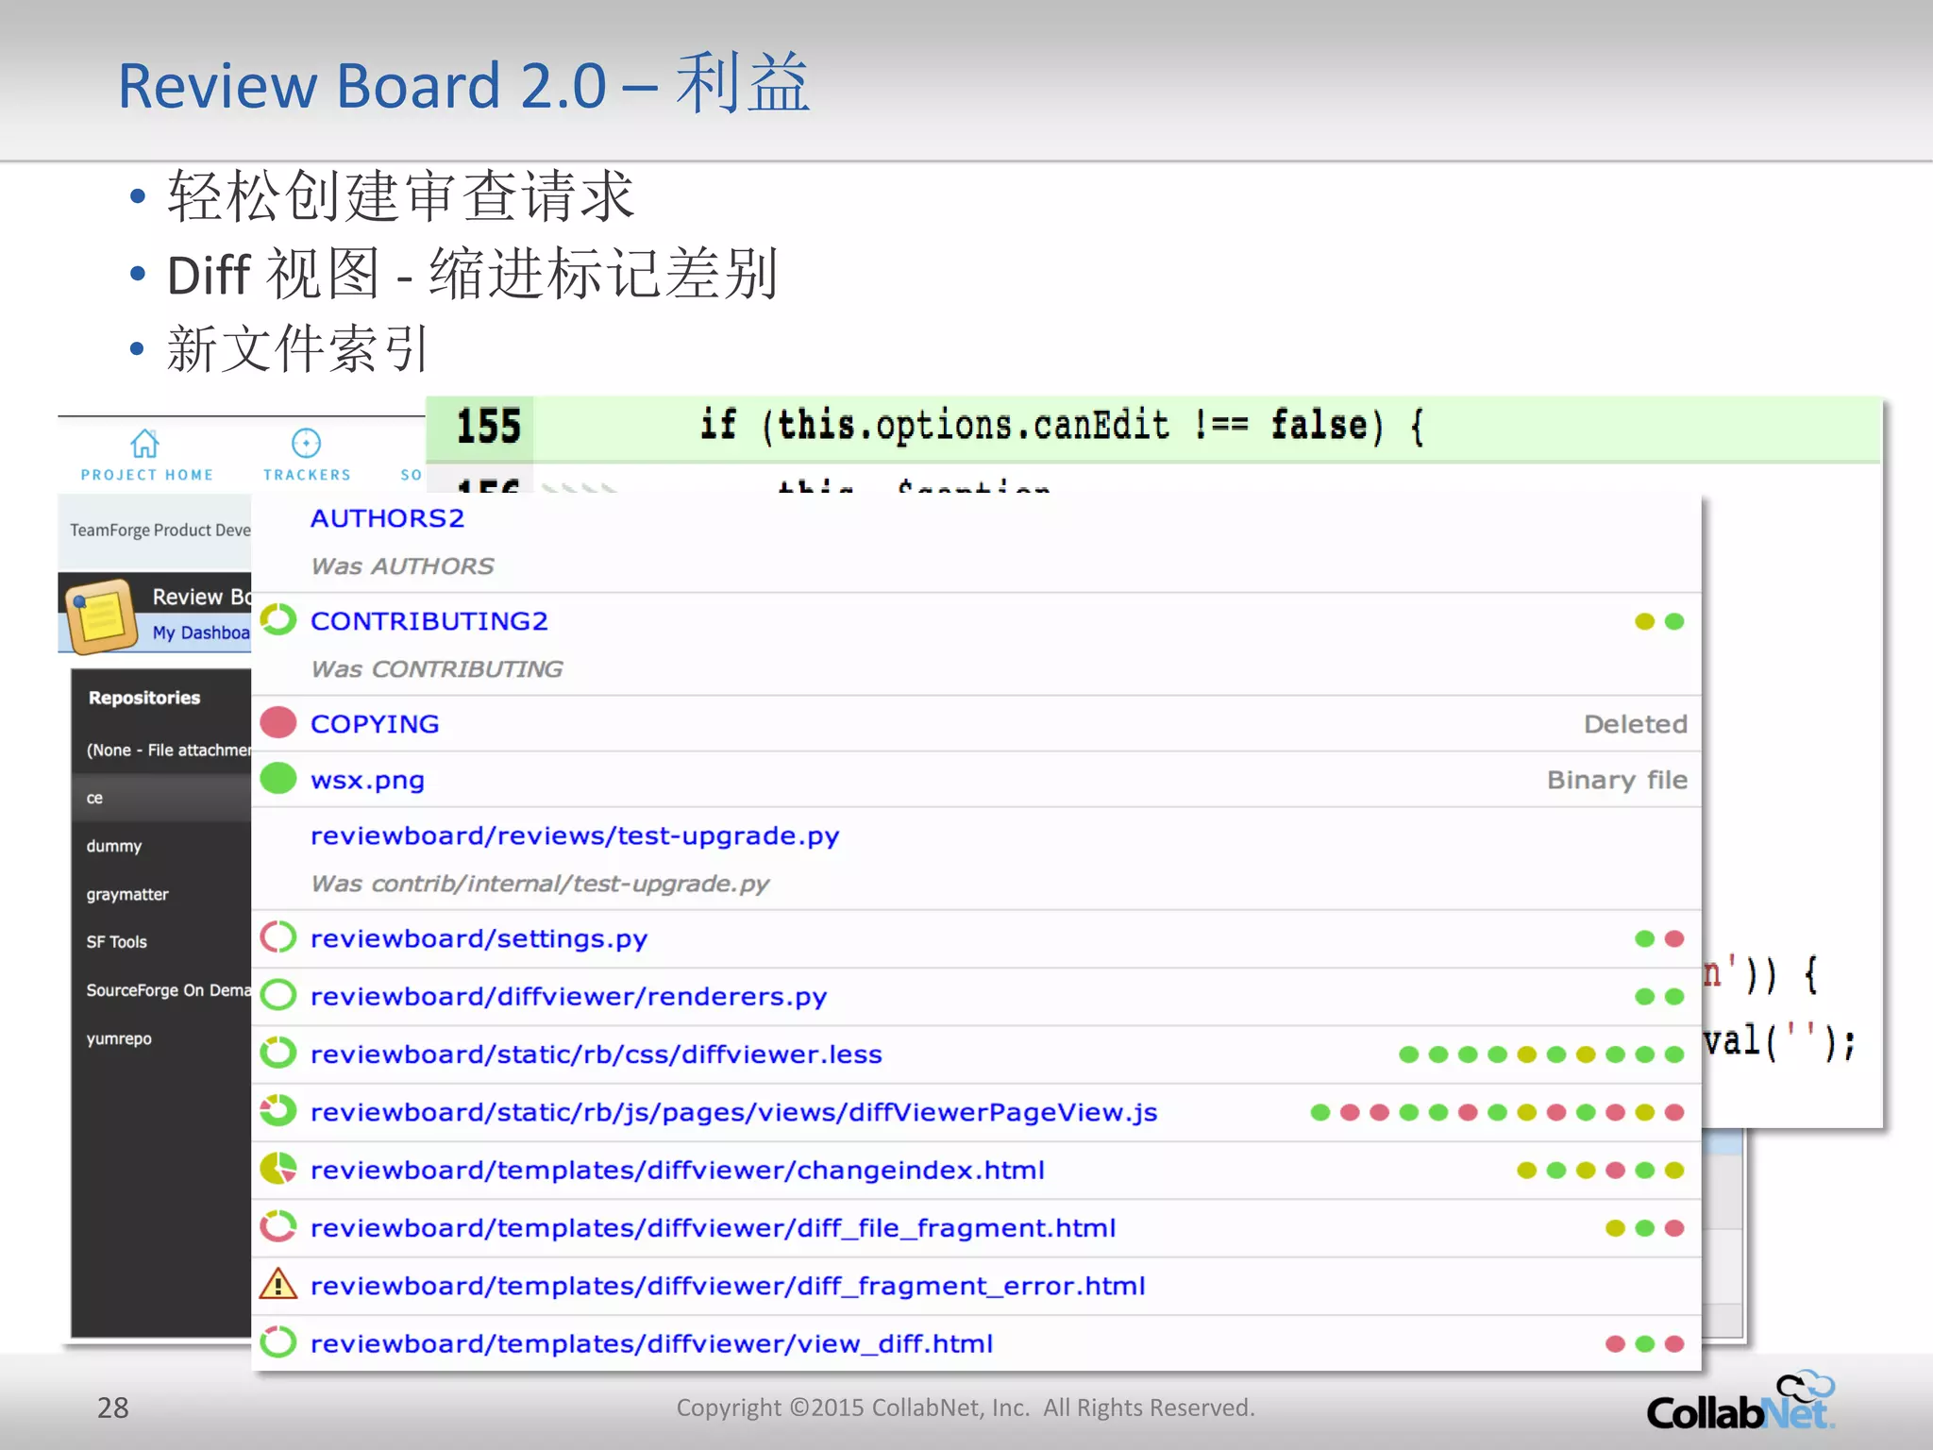Click the first chunk dot for diffviewer.less

coord(1409,1054)
